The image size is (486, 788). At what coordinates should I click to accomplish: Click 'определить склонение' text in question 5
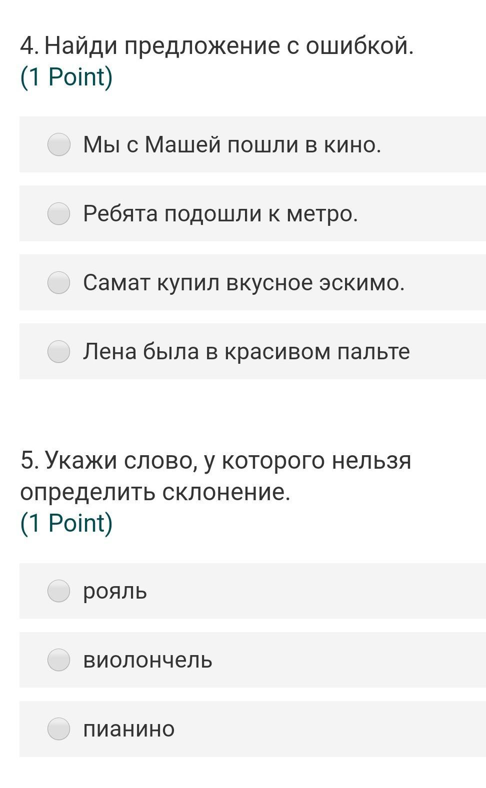155,492
